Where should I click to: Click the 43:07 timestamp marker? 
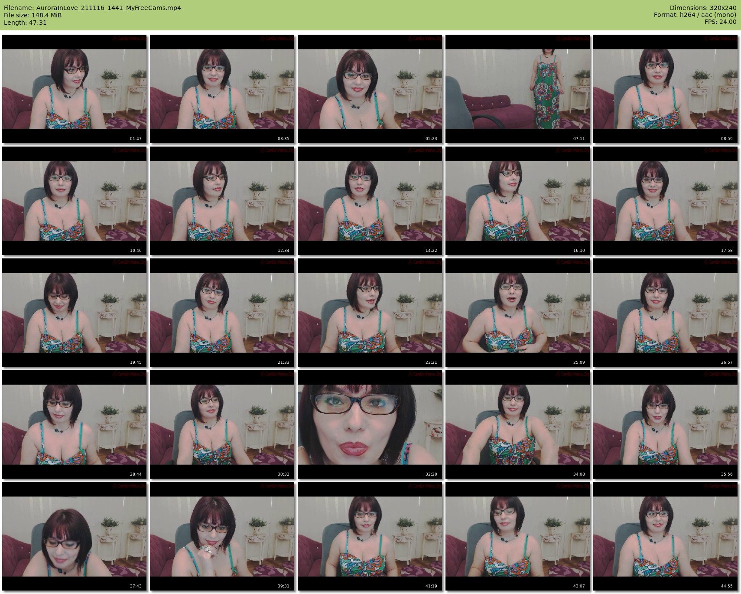(578, 586)
